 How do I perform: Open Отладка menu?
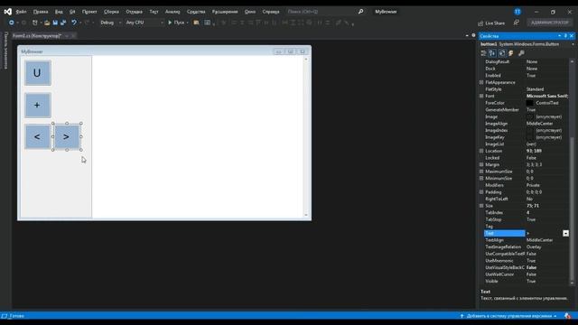pyautogui.click(x=135, y=12)
